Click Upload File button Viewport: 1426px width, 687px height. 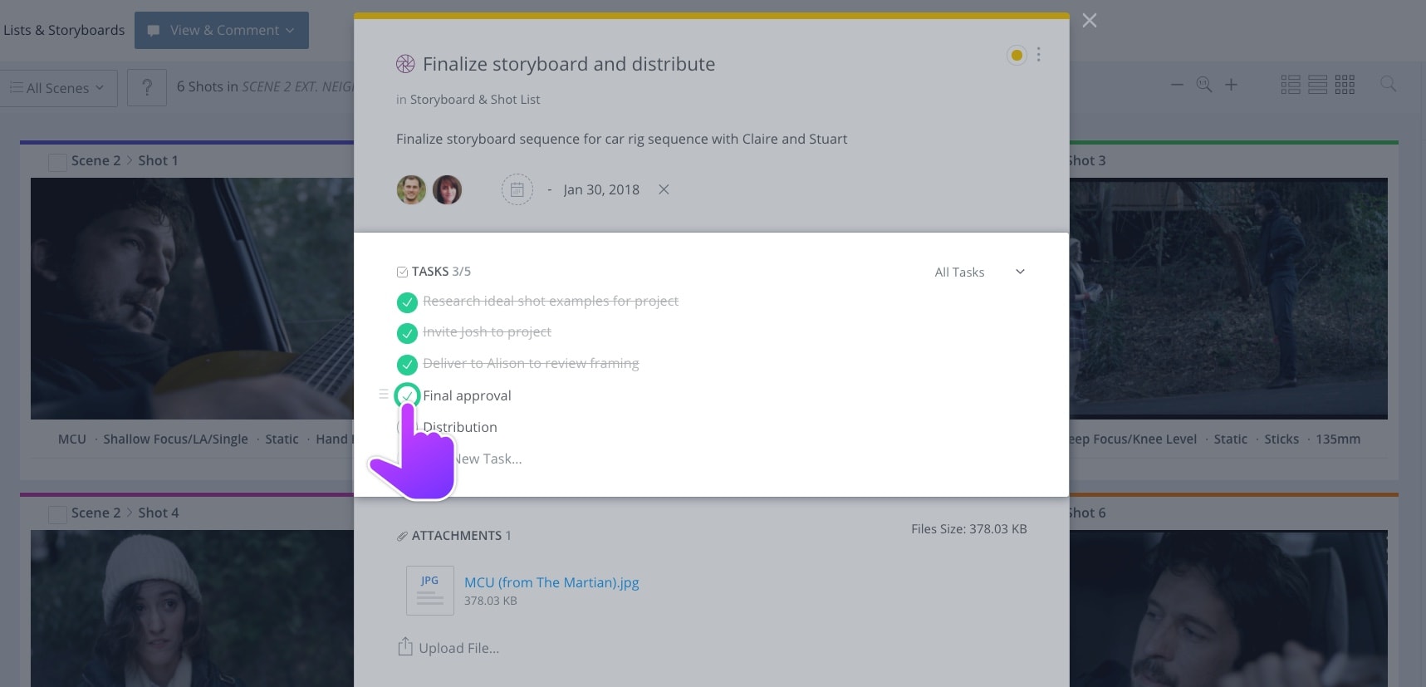click(449, 648)
